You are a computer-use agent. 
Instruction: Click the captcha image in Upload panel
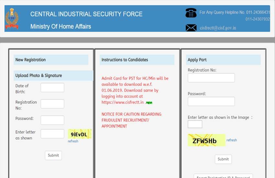click(80, 134)
